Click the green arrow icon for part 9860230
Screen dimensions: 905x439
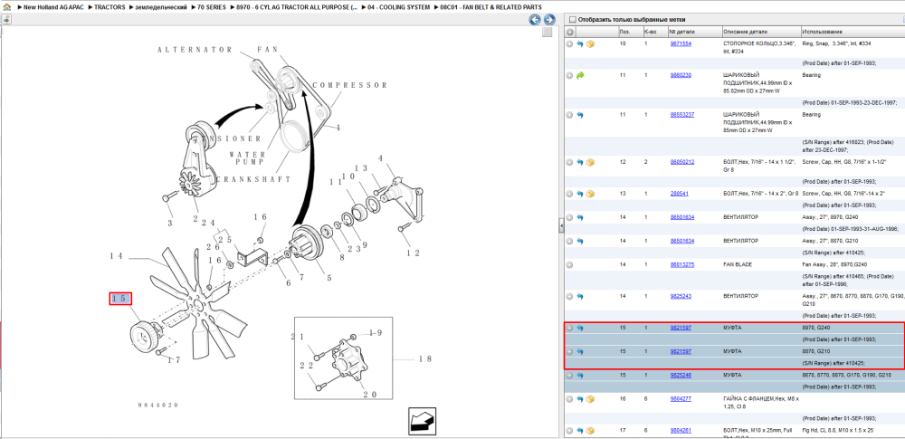click(580, 75)
